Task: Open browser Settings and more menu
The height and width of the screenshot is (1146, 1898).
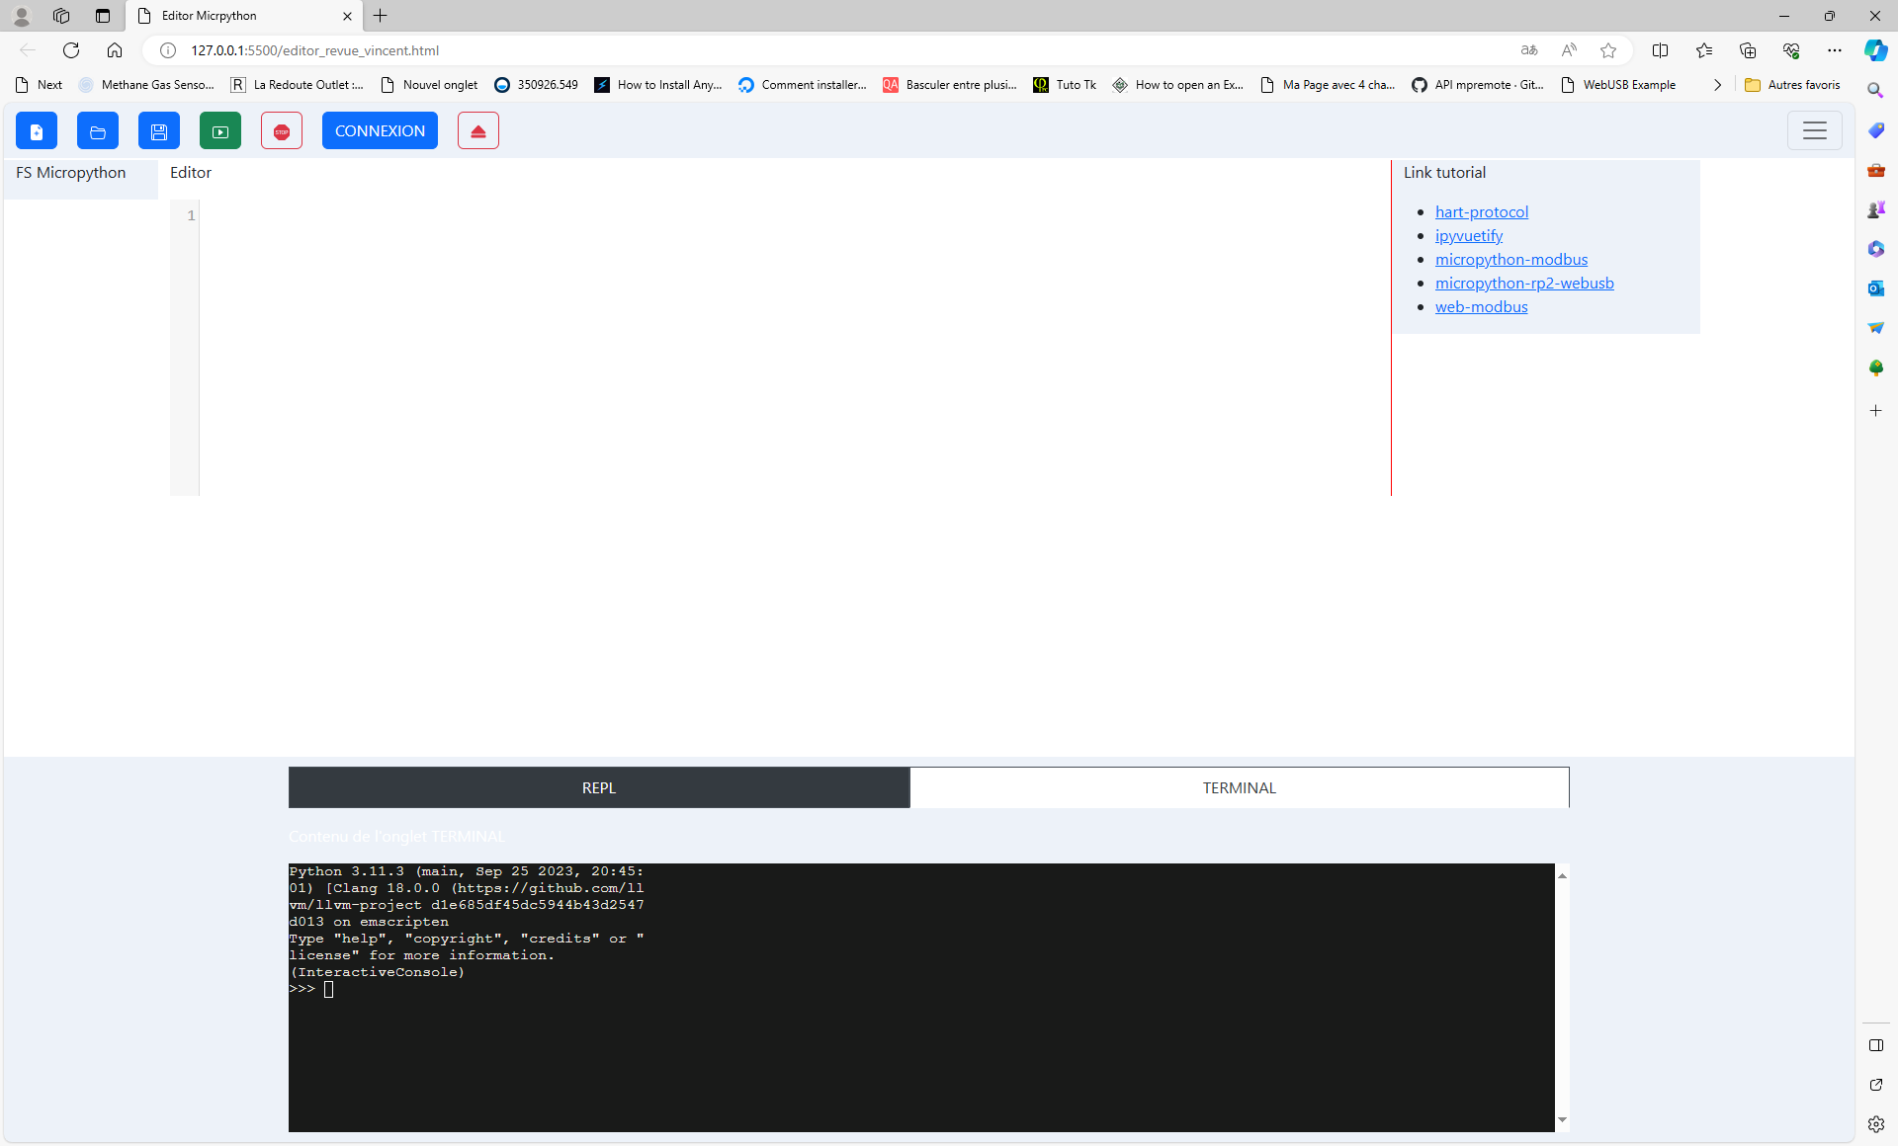Action: (1834, 50)
